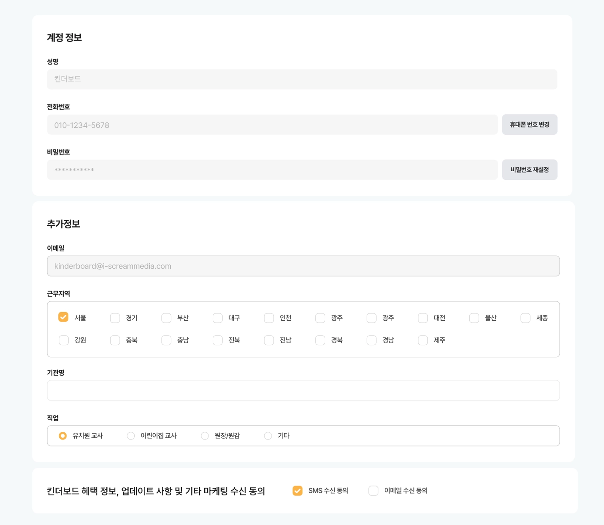
Task: Enable the 세종 checkbox
Action: (525, 318)
